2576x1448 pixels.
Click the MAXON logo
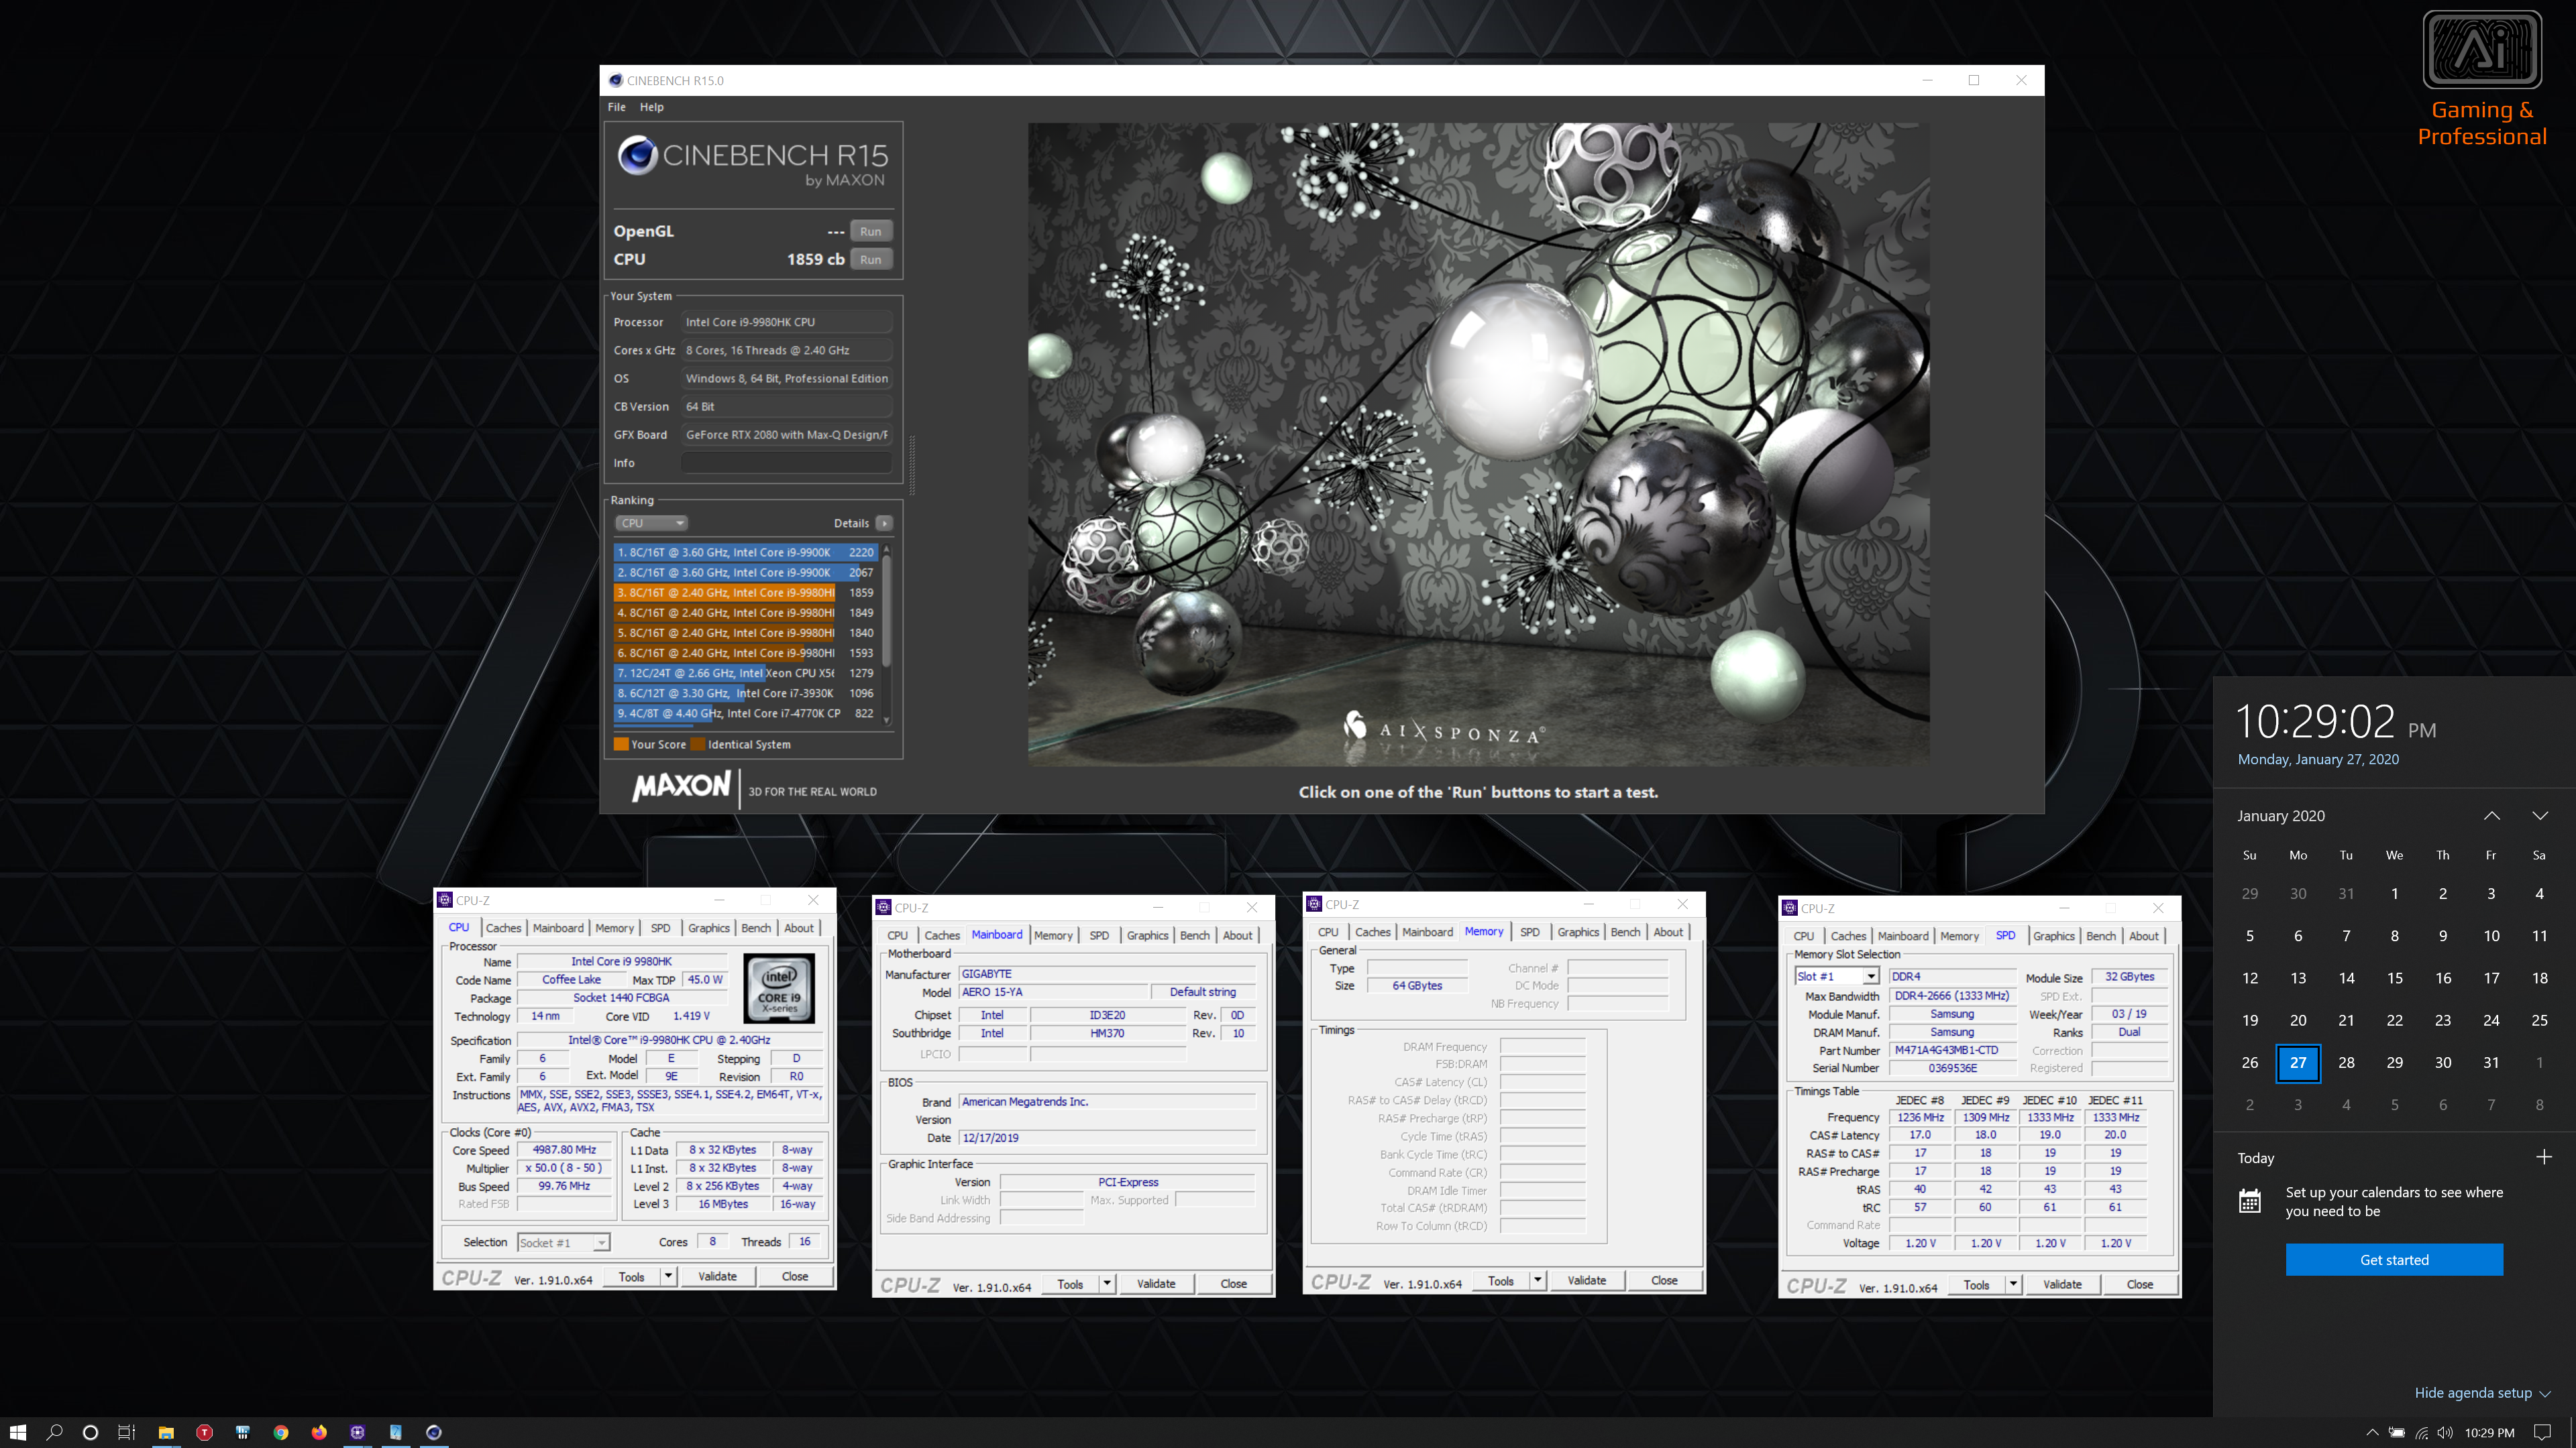681,786
